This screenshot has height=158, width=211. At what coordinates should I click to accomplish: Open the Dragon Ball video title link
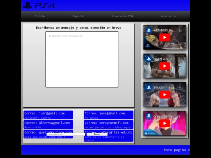click(164, 116)
